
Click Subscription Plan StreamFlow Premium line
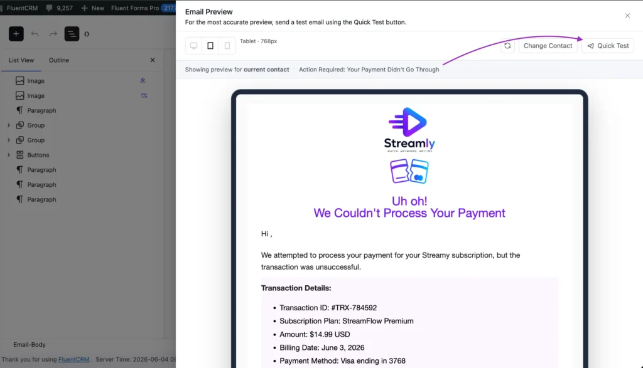pos(347,321)
